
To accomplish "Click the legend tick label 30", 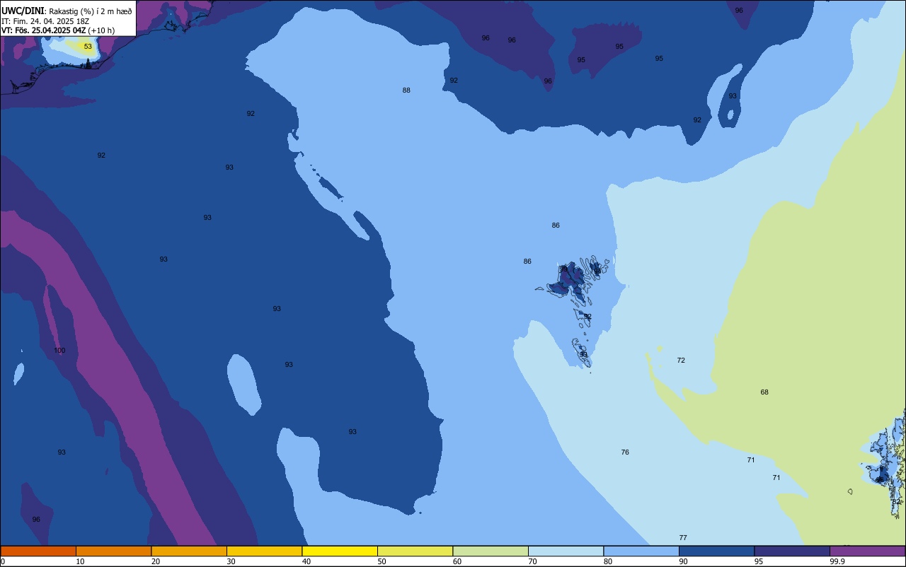I will [x=231, y=561].
